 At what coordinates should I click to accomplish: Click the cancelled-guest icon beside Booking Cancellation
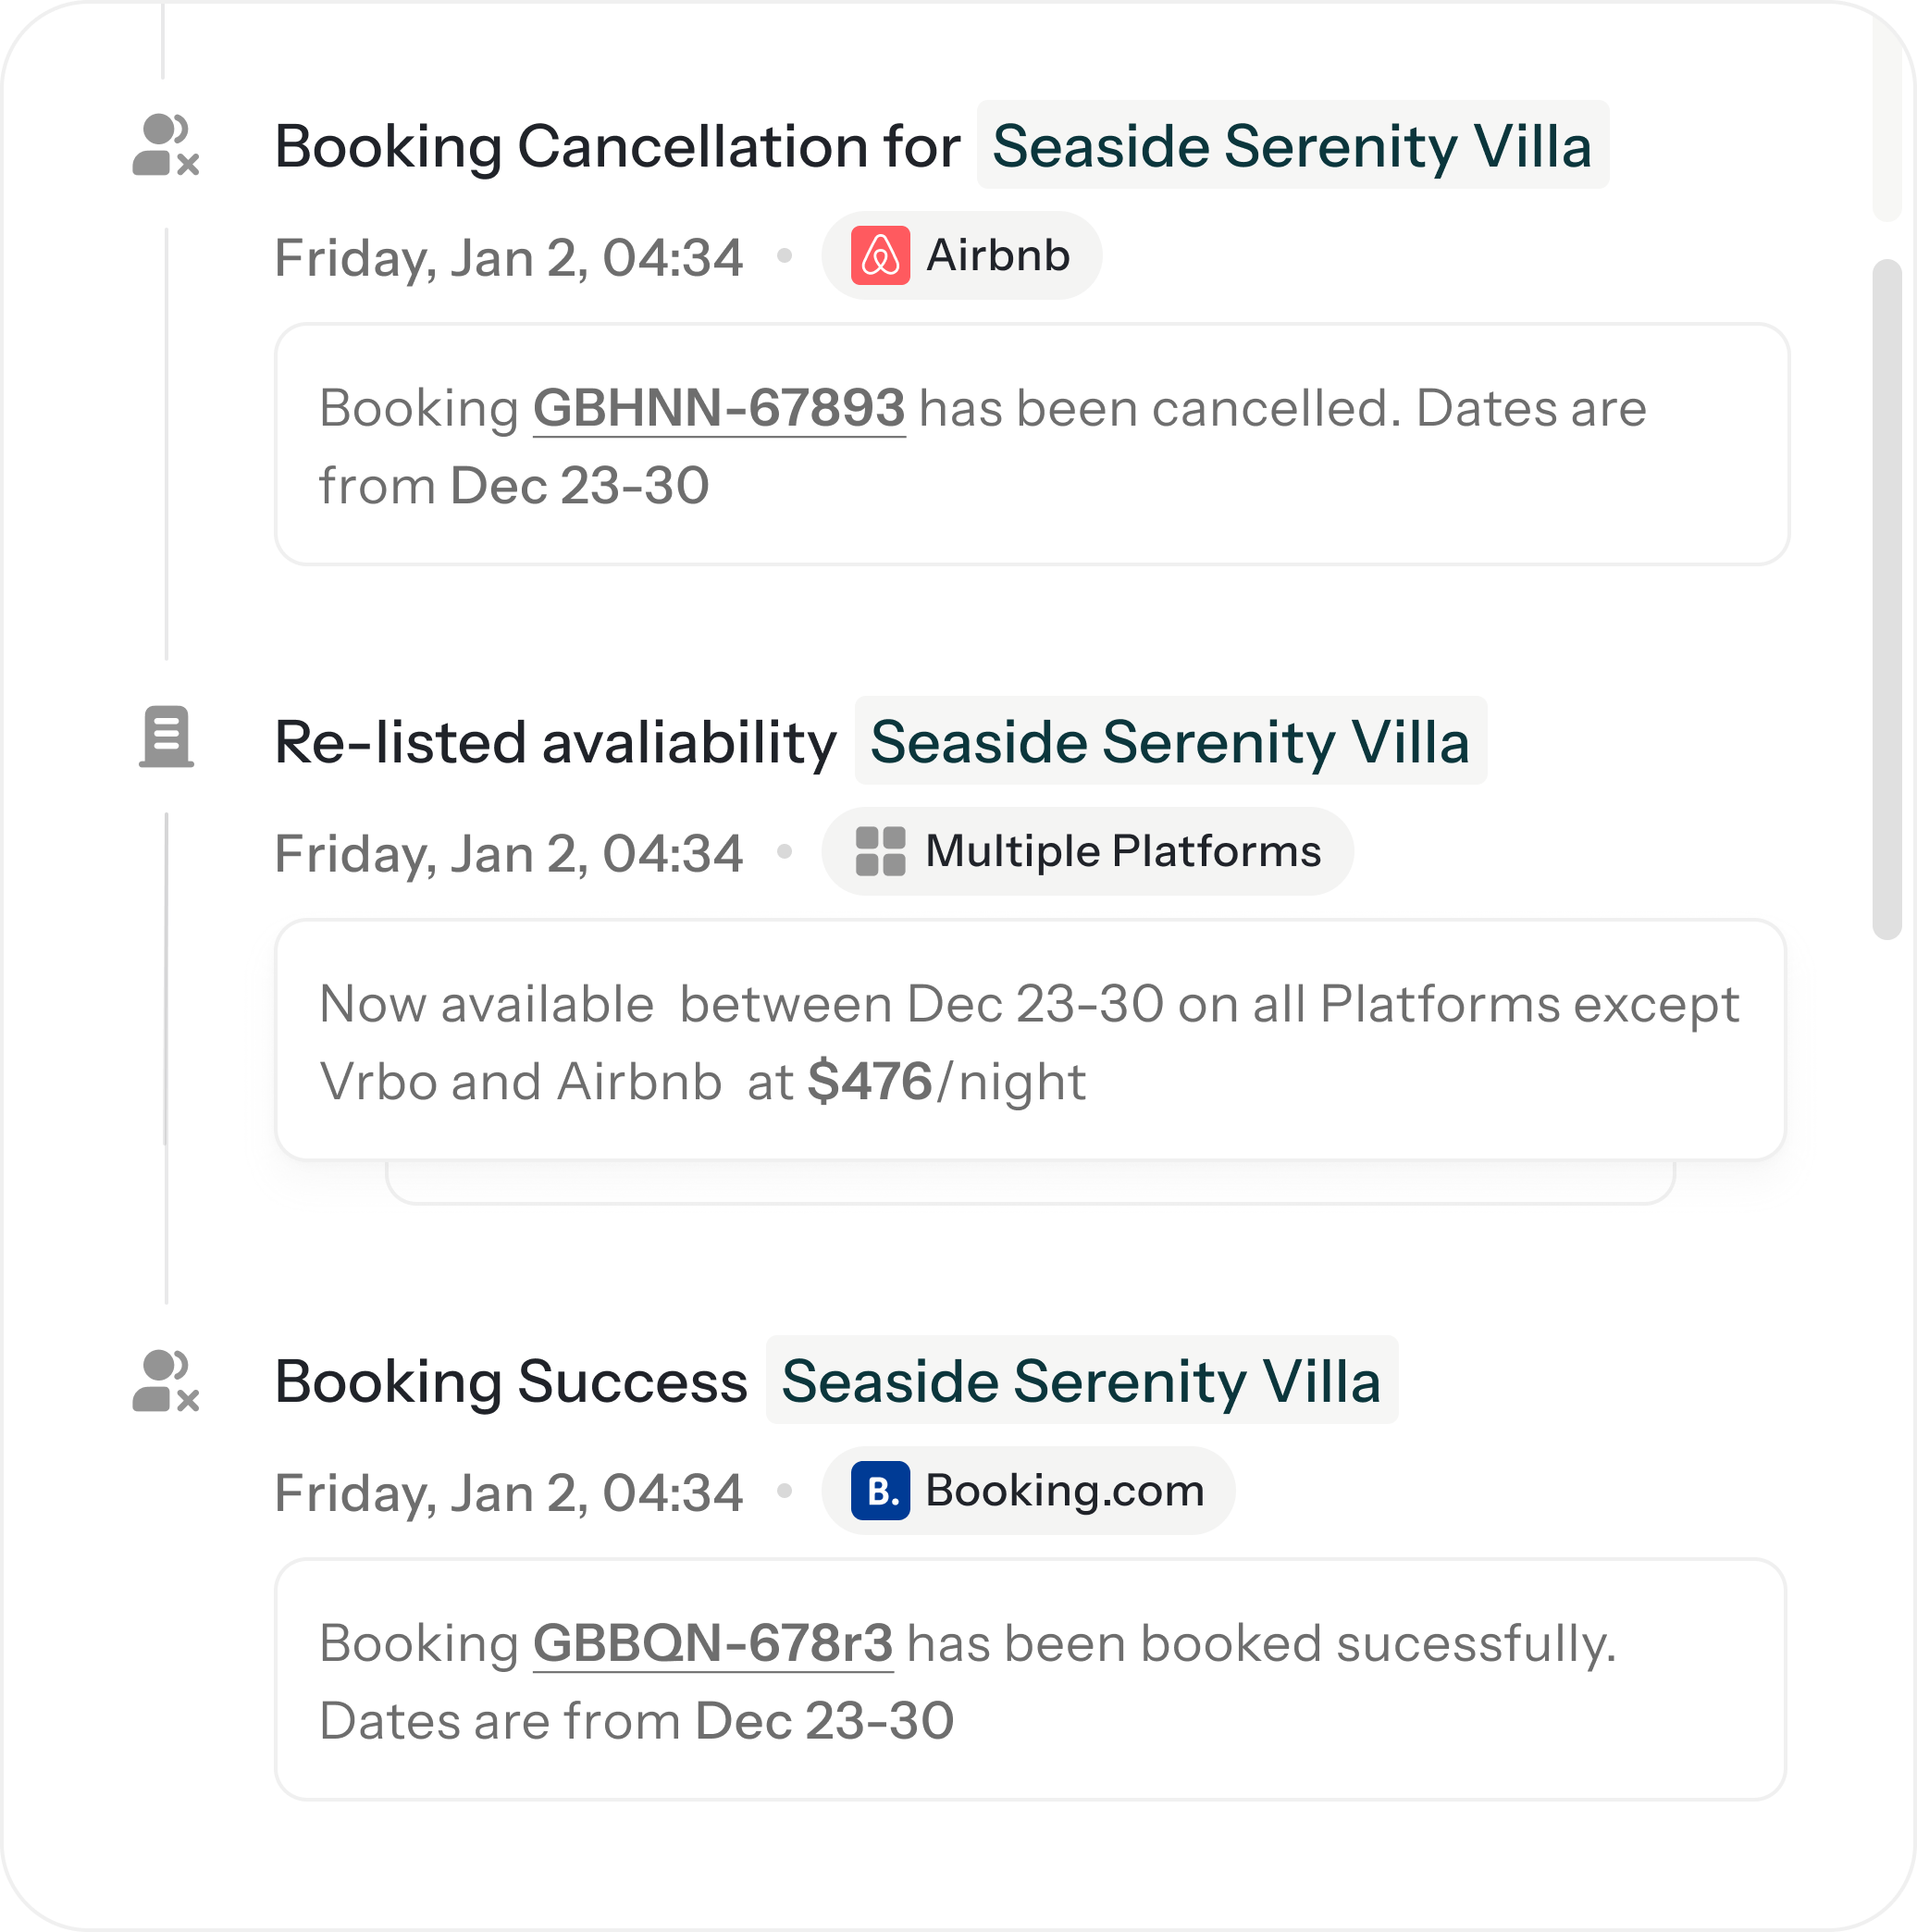(x=165, y=145)
